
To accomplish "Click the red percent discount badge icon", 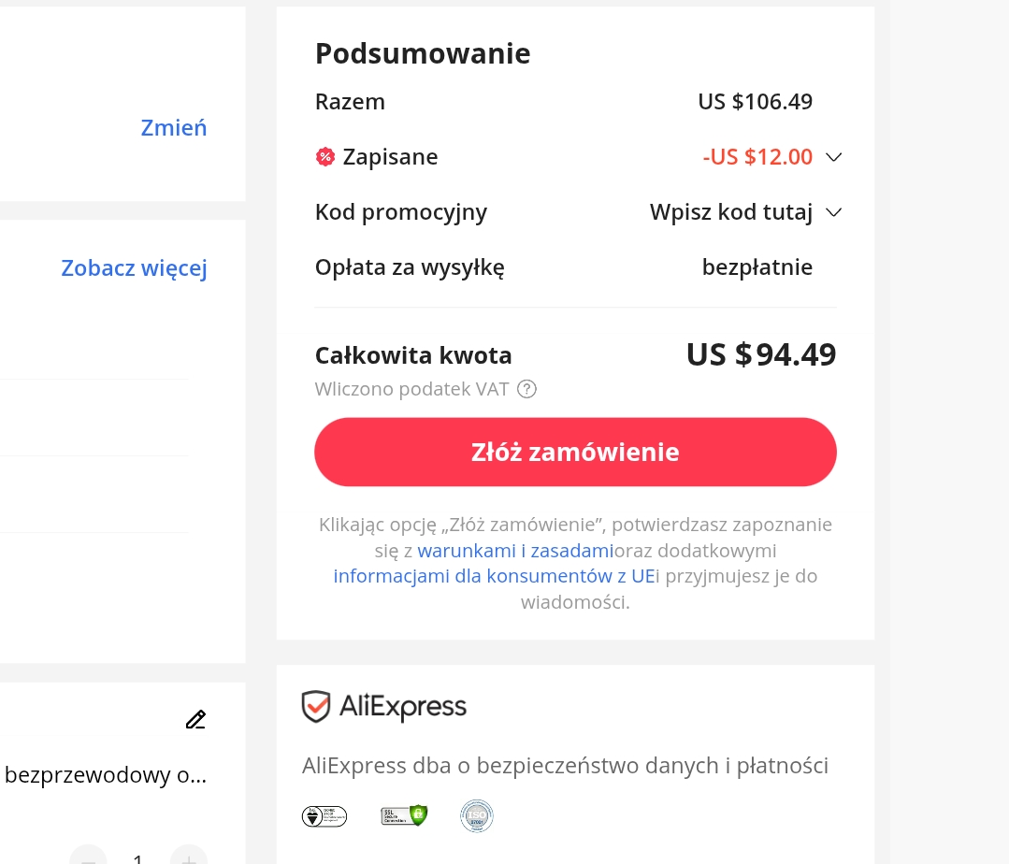I will click(325, 157).
